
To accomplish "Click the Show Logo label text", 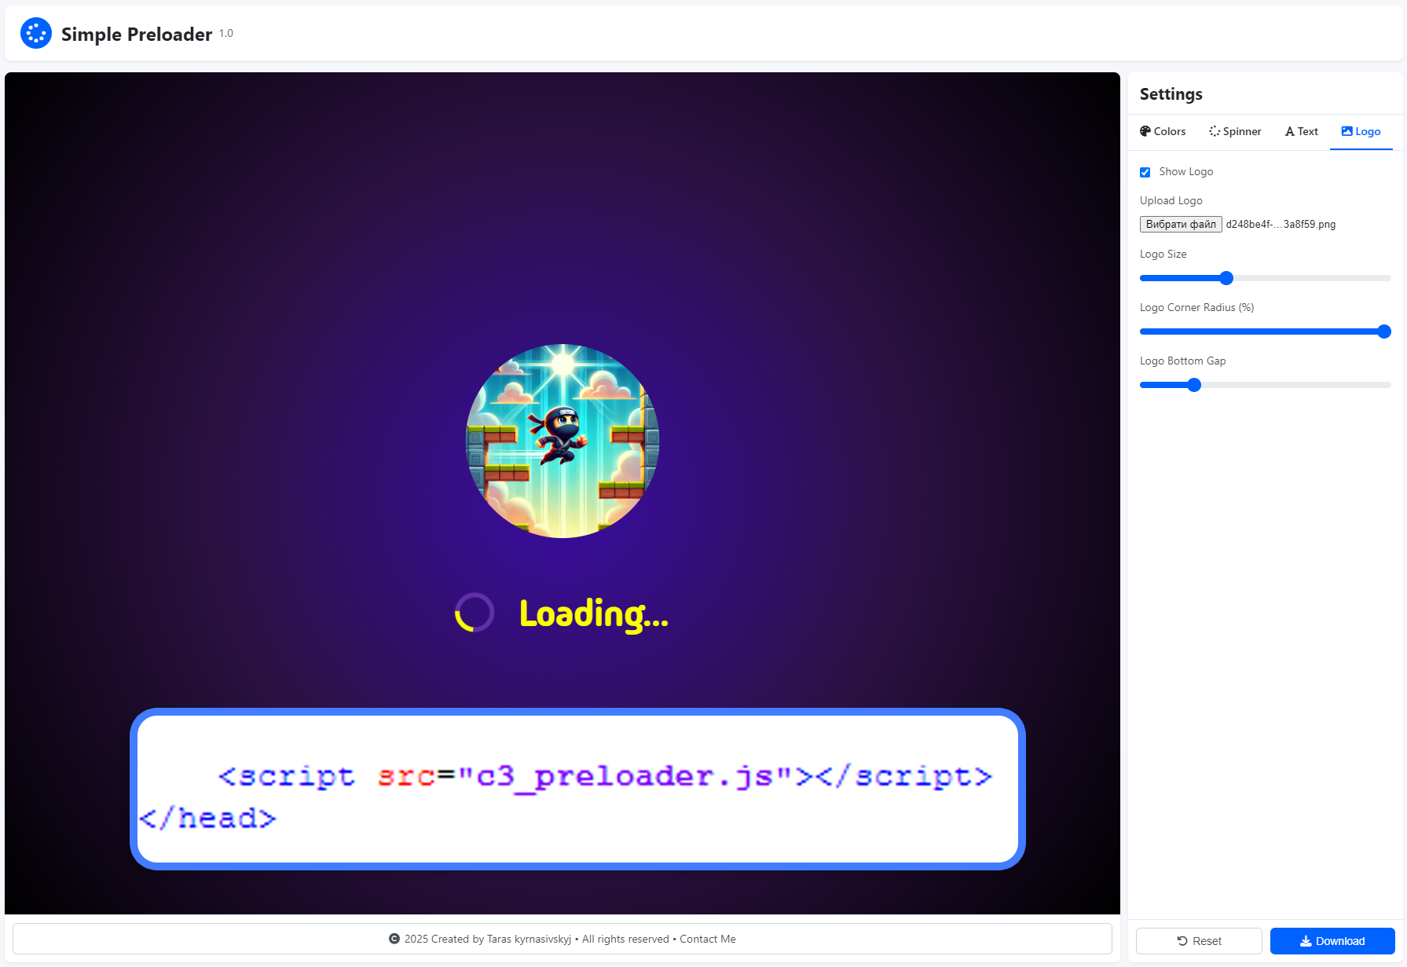I will pyautogui.click(x=1186, y=171).
